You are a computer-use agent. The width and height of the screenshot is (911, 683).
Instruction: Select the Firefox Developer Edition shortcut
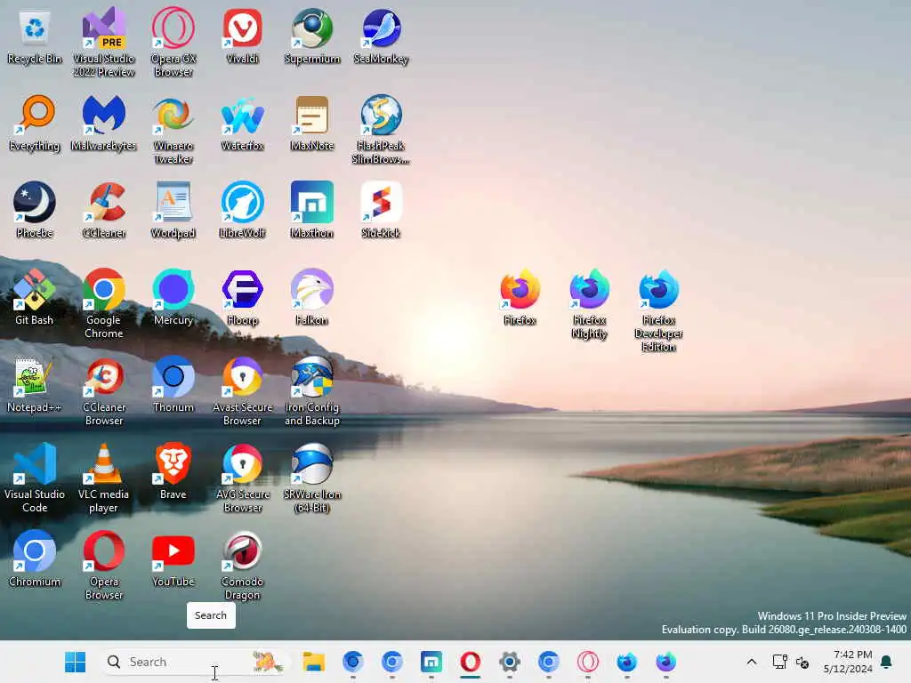(659, 310)
